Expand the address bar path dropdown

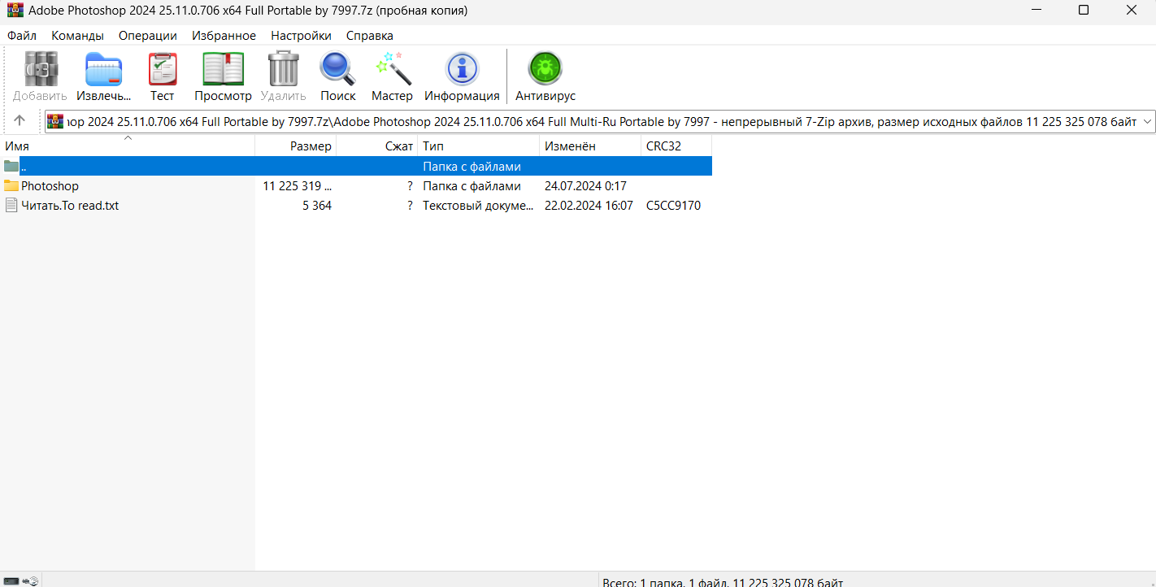click(1147, 121)
